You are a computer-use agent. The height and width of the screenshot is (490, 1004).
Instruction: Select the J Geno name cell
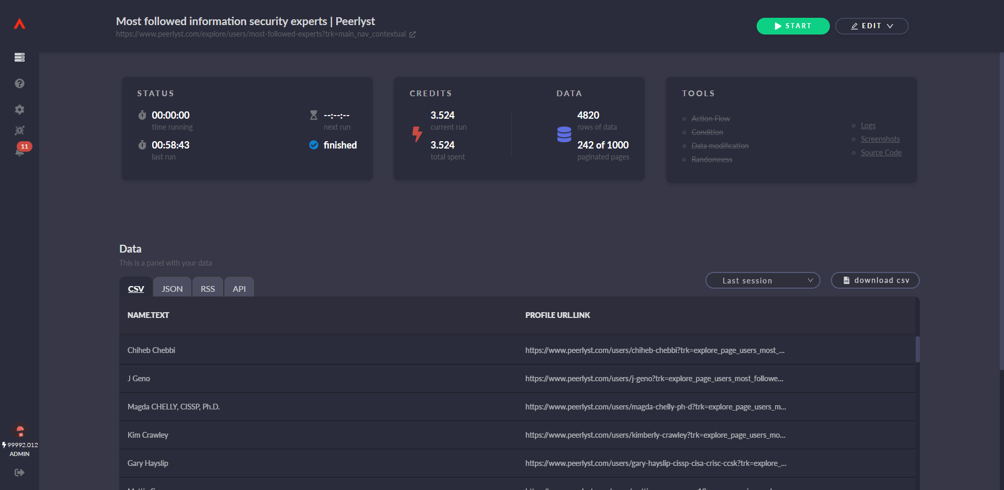click(139, 379)
